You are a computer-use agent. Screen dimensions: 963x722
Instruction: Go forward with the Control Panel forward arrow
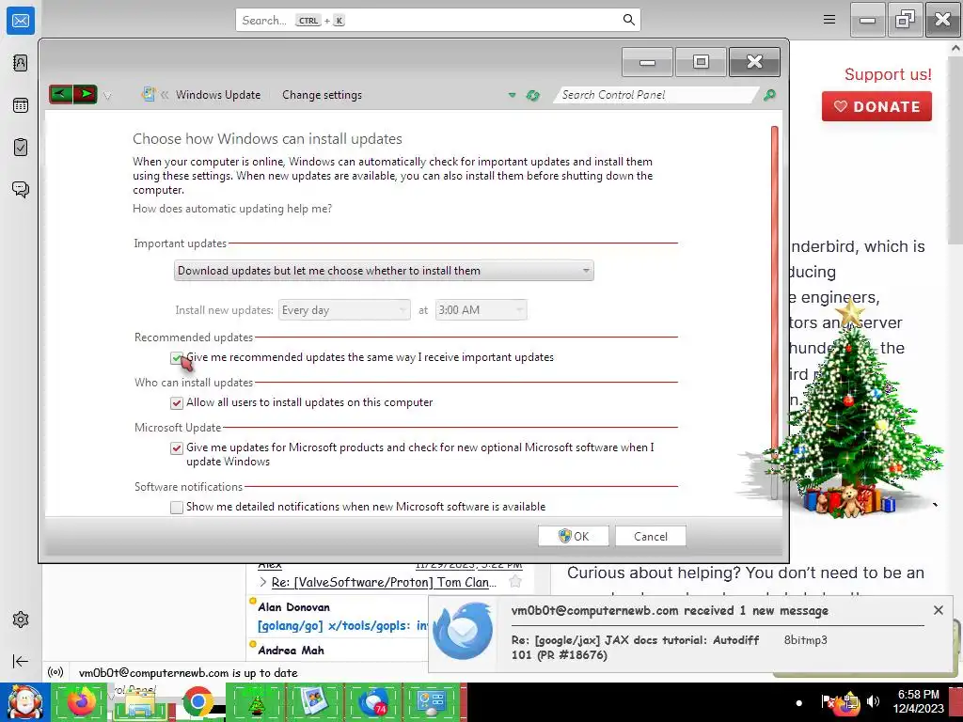(x=86, y=94)
